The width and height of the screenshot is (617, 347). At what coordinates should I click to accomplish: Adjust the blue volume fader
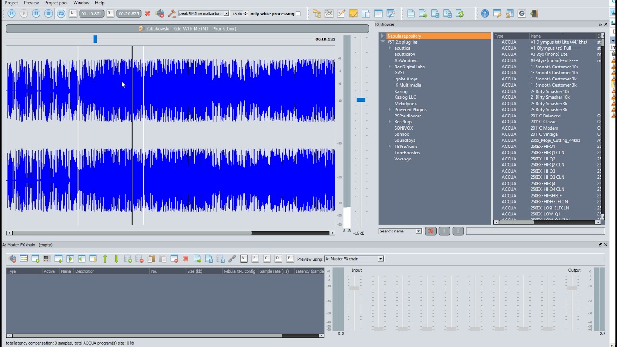[x=361, y=100]
